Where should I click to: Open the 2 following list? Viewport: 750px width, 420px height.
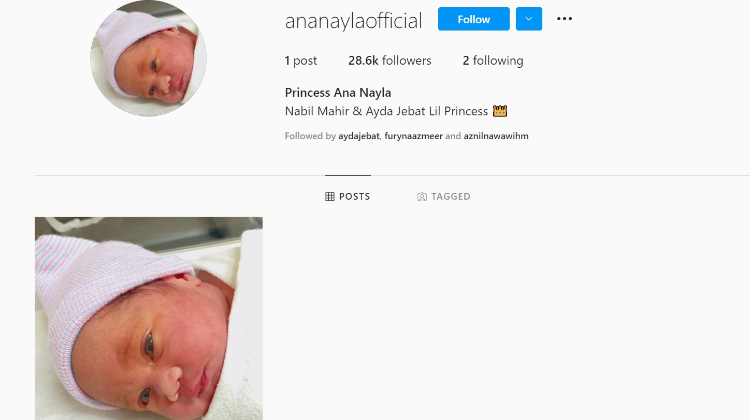pyautogui.click(x=493, y=61)
